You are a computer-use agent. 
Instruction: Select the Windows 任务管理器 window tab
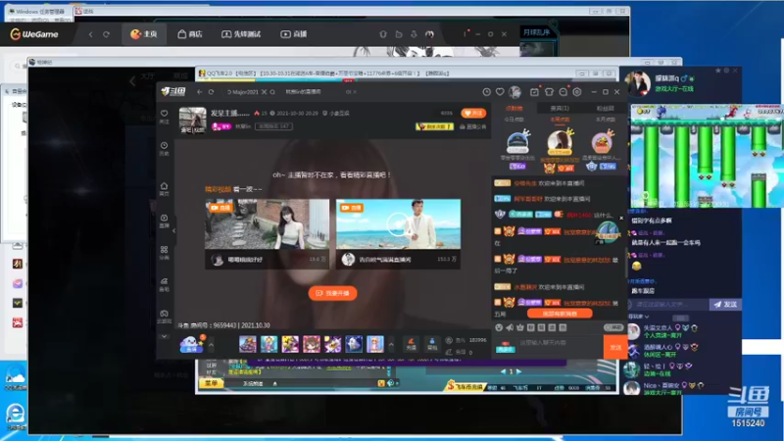(x=38, y=11)
